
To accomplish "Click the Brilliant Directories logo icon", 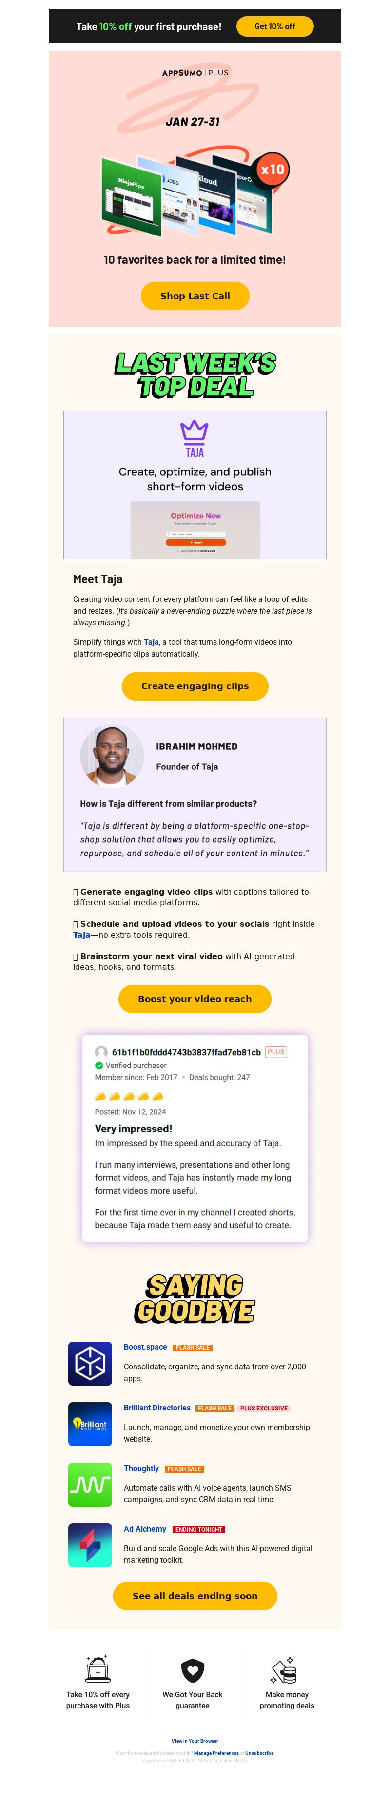I will click(x=90, y=1423).
